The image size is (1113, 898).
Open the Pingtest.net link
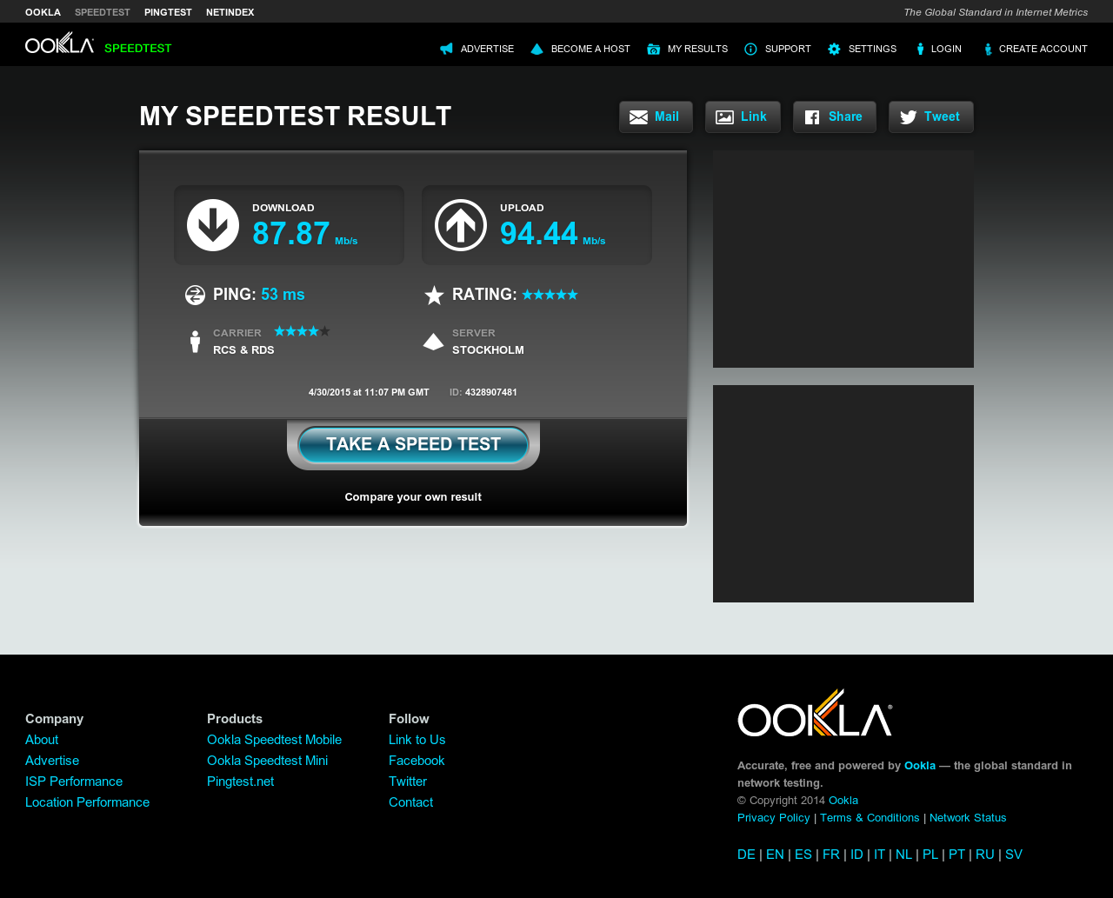240,782
